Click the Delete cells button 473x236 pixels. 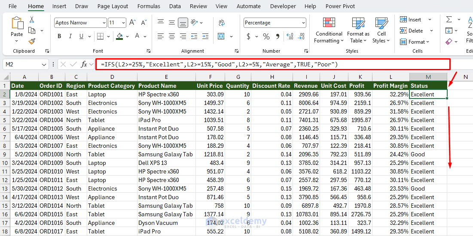tap(412, 31)
